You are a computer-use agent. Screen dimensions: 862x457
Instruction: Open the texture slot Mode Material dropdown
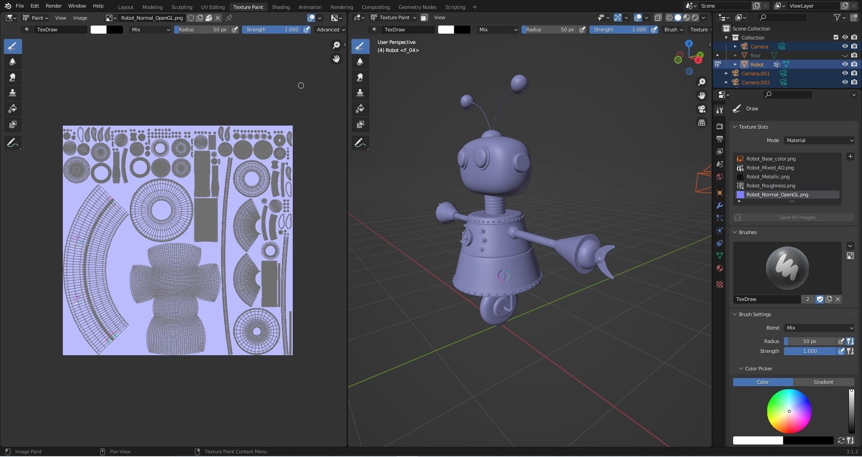[x=819, y=140]
